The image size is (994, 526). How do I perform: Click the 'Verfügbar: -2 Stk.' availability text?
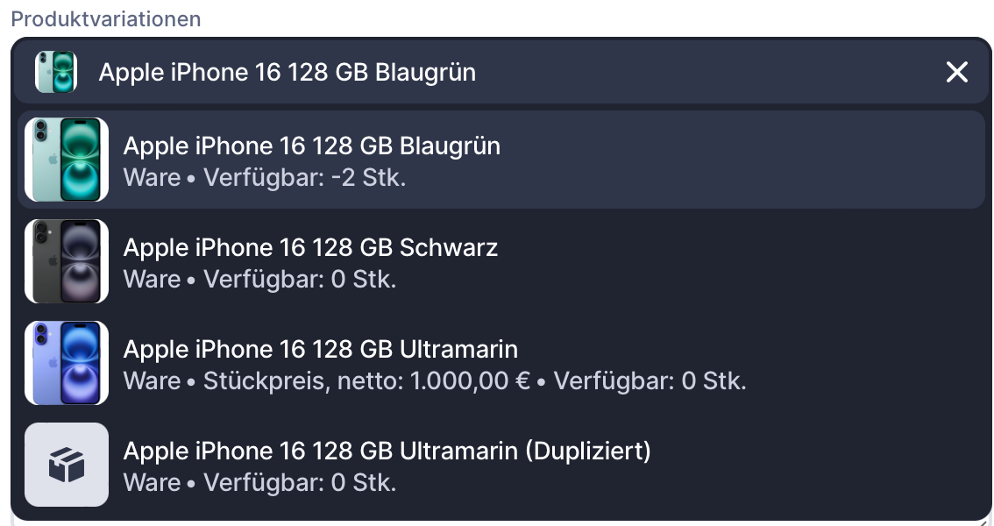(x=304, y=178)
